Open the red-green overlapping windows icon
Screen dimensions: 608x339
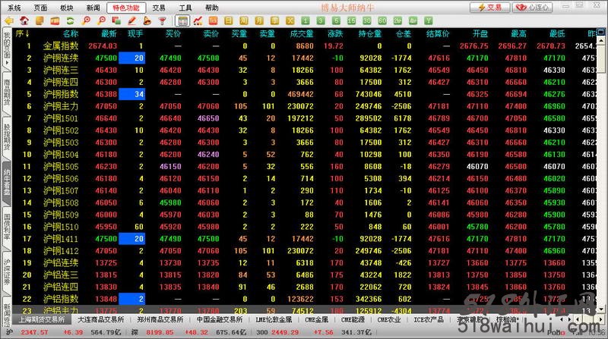(x=116, y=21)
